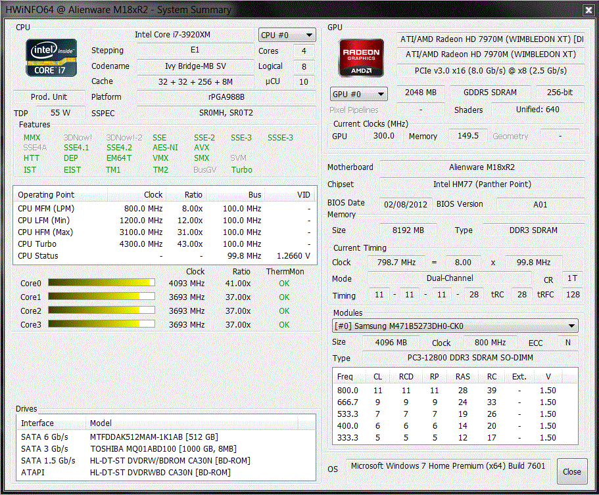This screenshot has width=599, height=495.
Task: Click the VID column header
Action: coord(291,194)
